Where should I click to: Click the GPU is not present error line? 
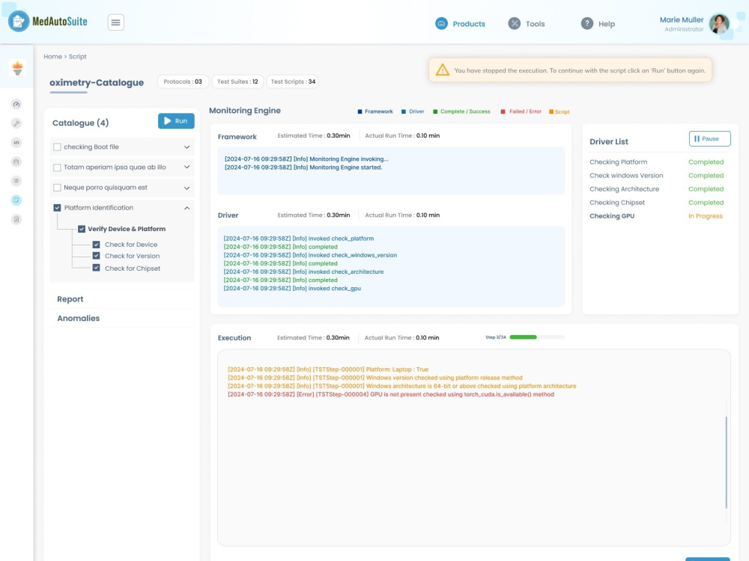[391, 394]
